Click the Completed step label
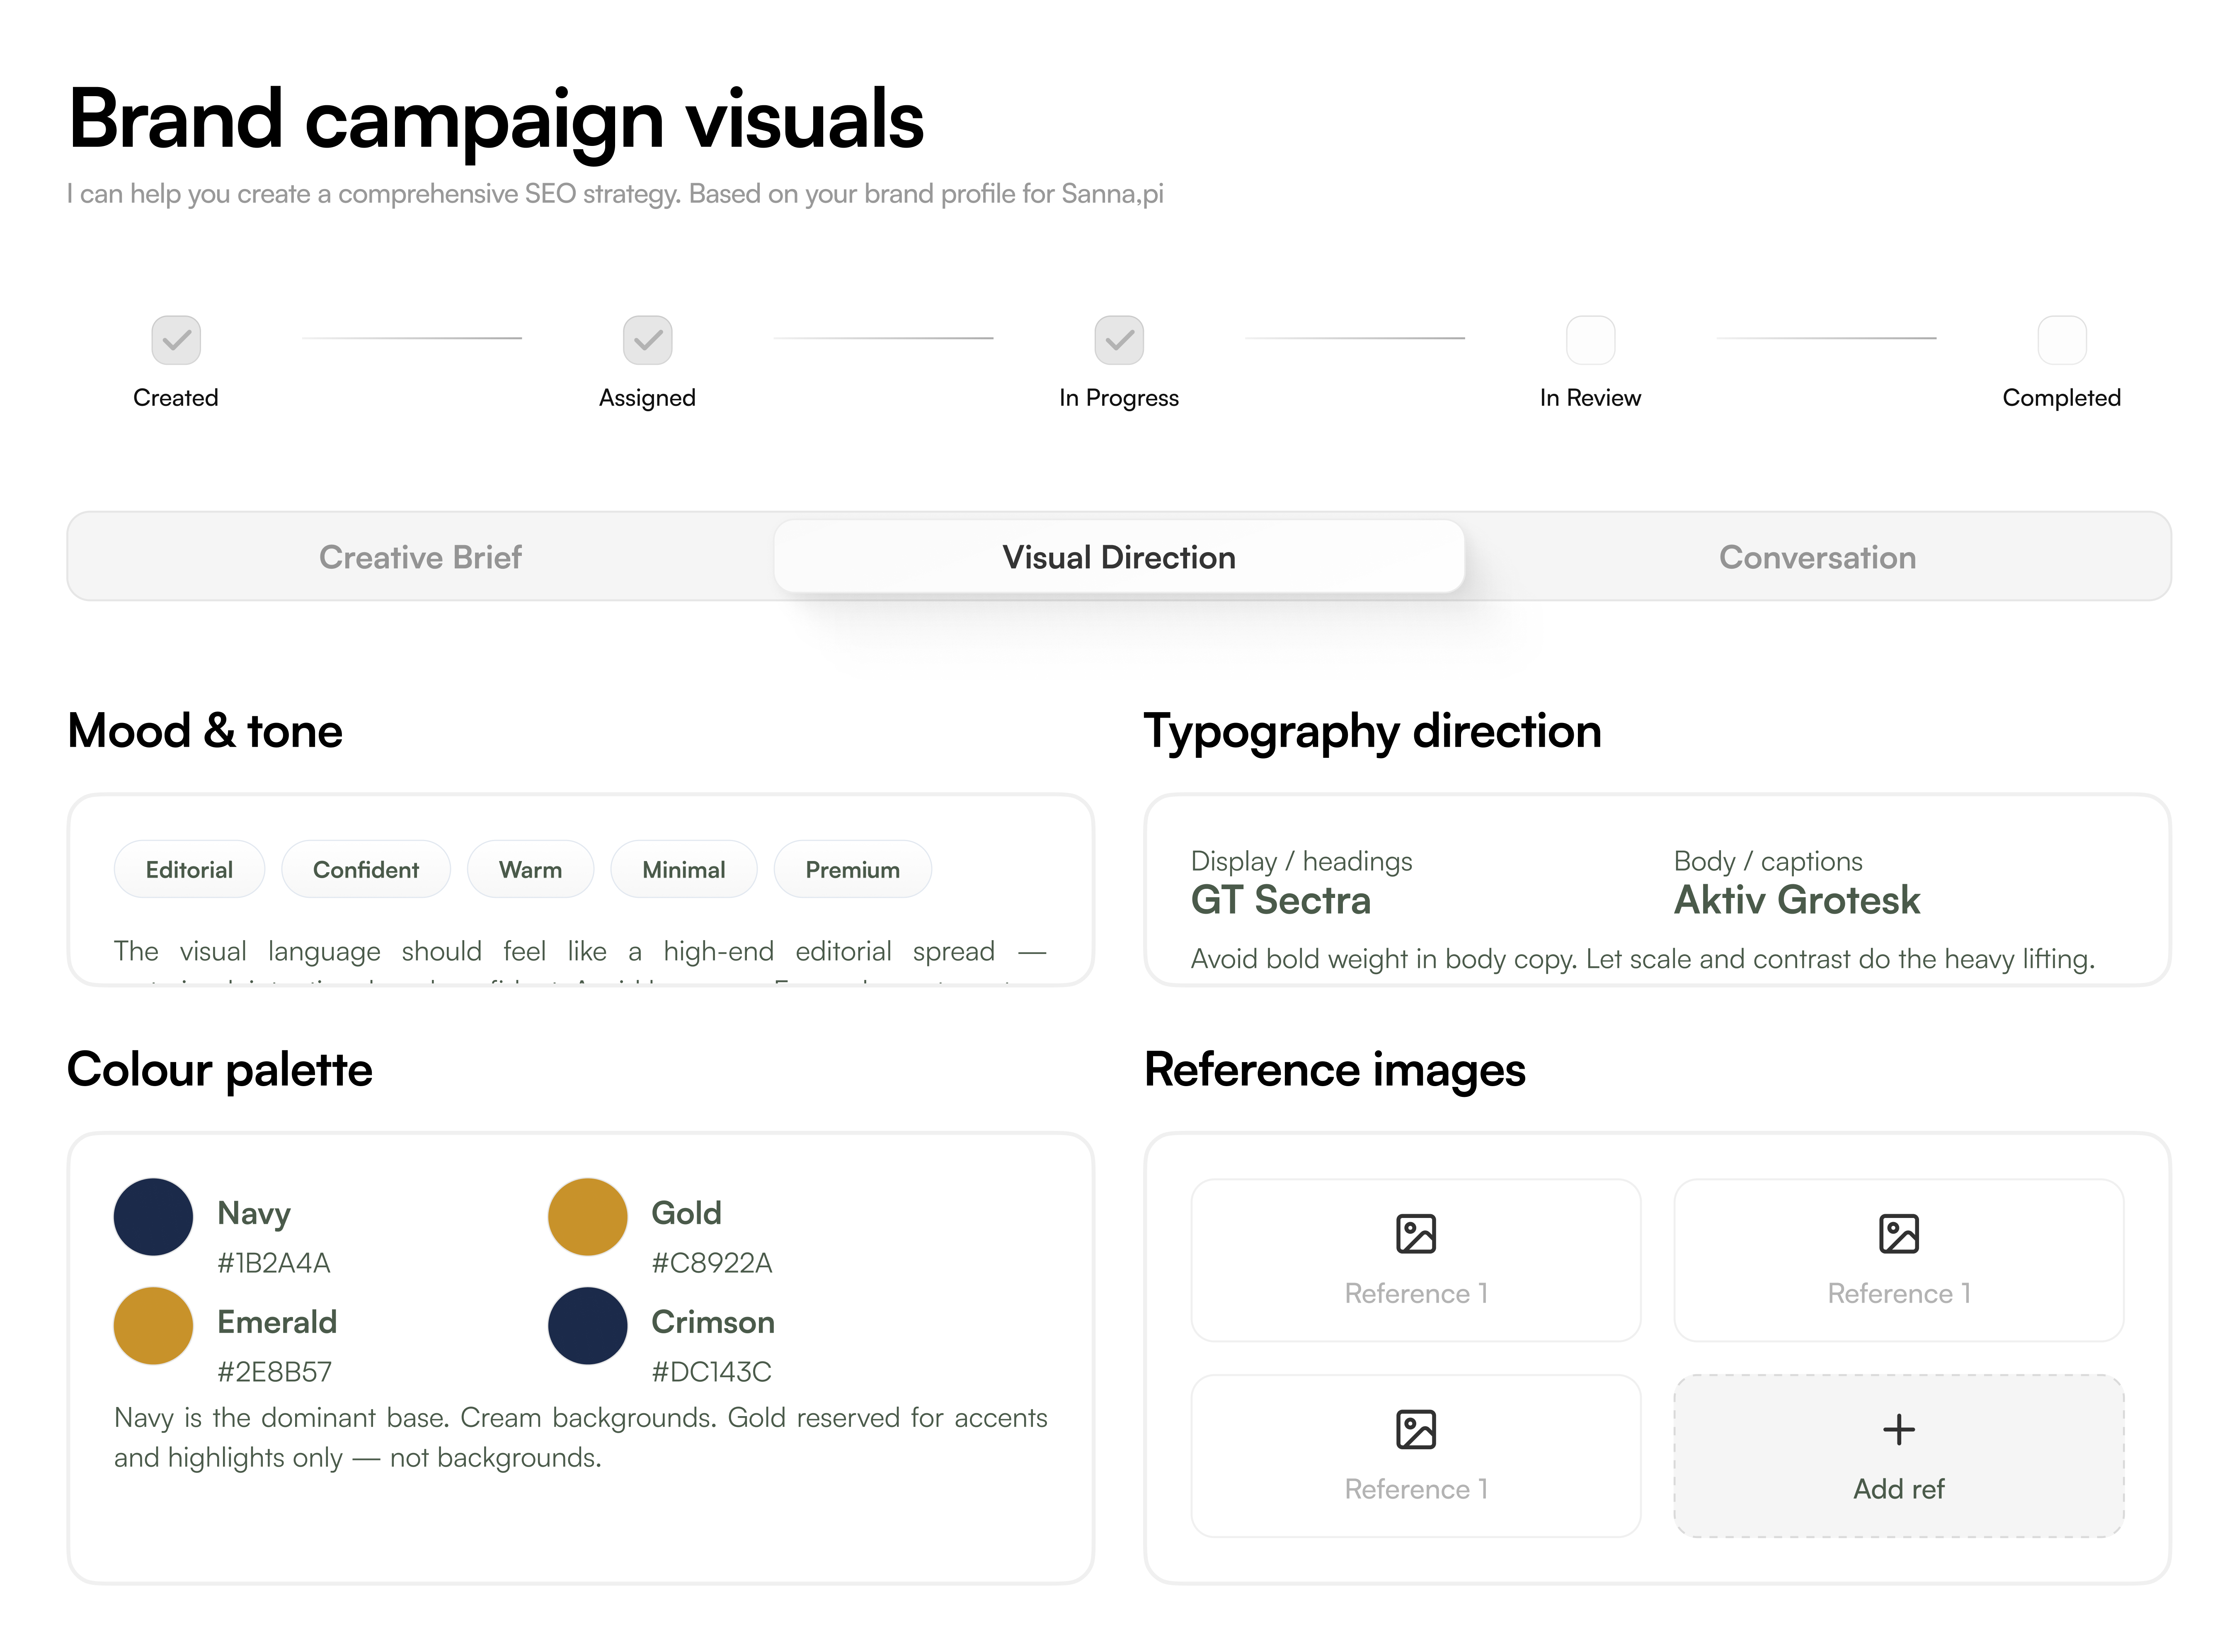Screen dimensions: 2239x1652 click(2062, 398)
